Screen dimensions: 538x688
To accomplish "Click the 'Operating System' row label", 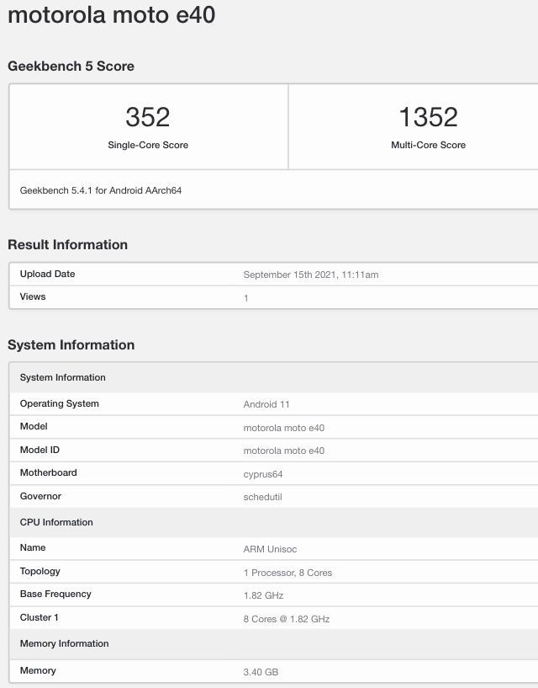I will click(x=60, y=403).
